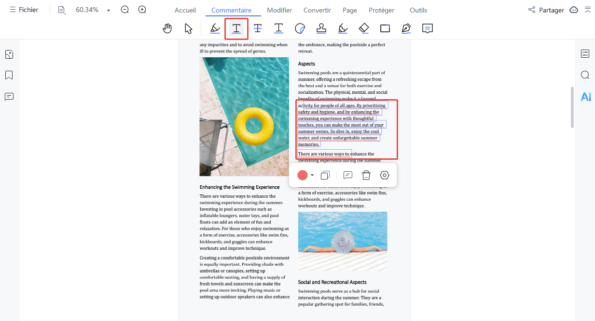This screenshot has height=321, width=595.
Task: Select the Eraser tool
Action: (364, 28)
